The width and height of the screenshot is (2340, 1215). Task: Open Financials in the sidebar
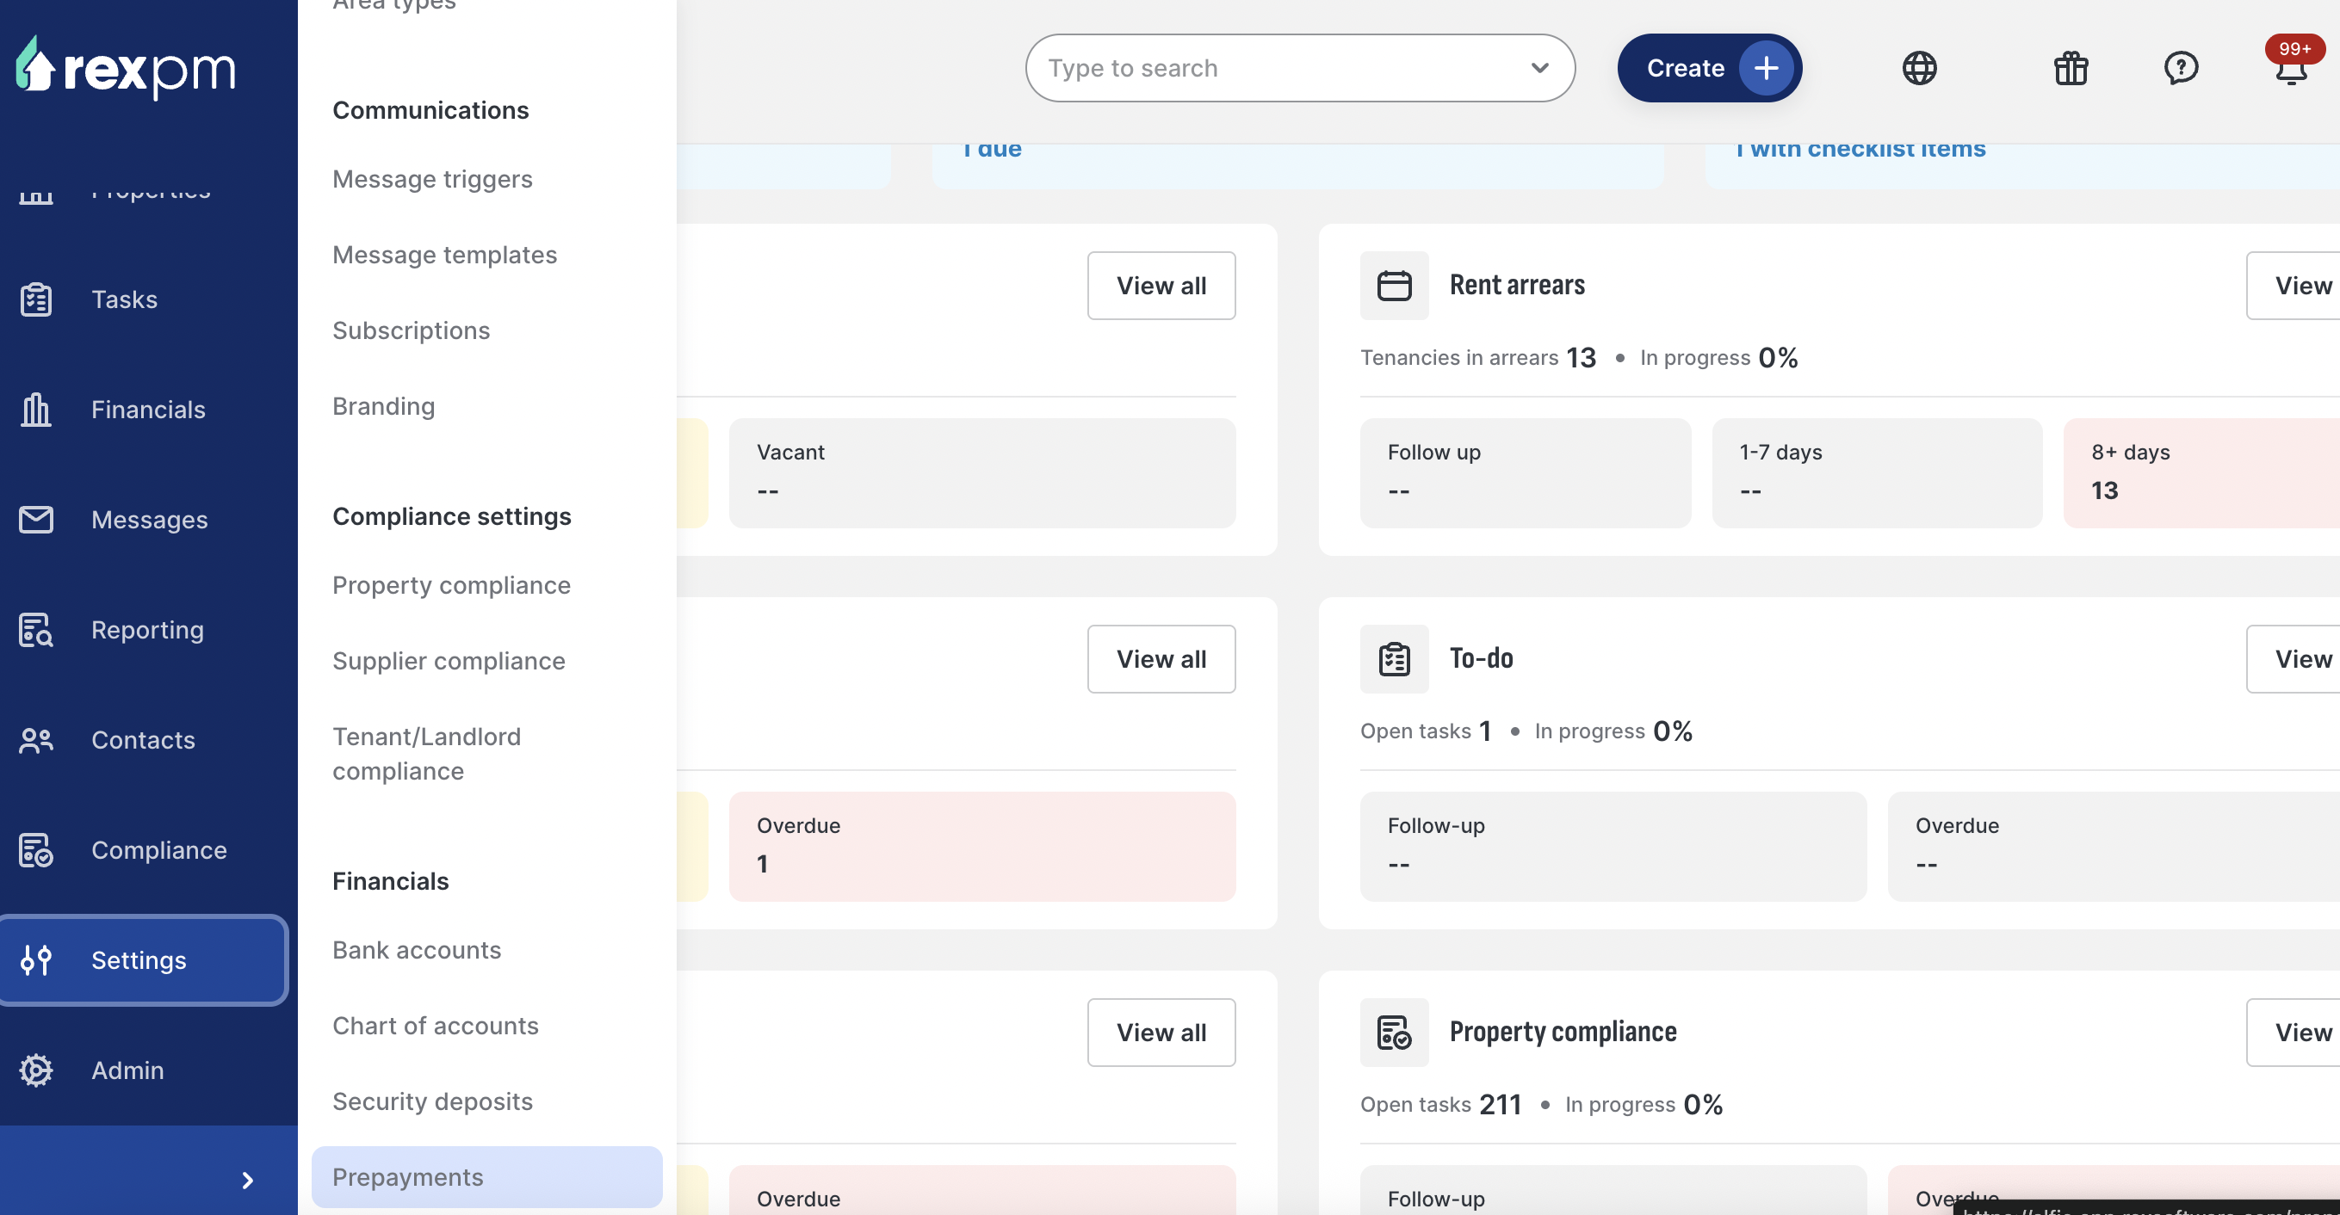(147, 410)
